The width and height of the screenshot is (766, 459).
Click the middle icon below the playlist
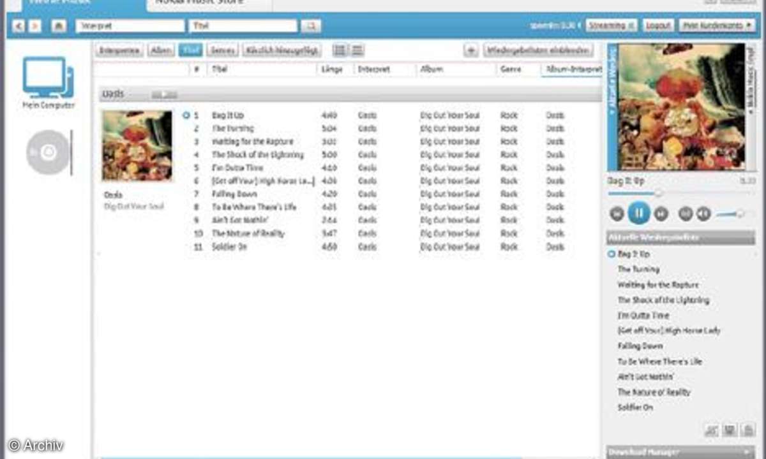[730, 430]
